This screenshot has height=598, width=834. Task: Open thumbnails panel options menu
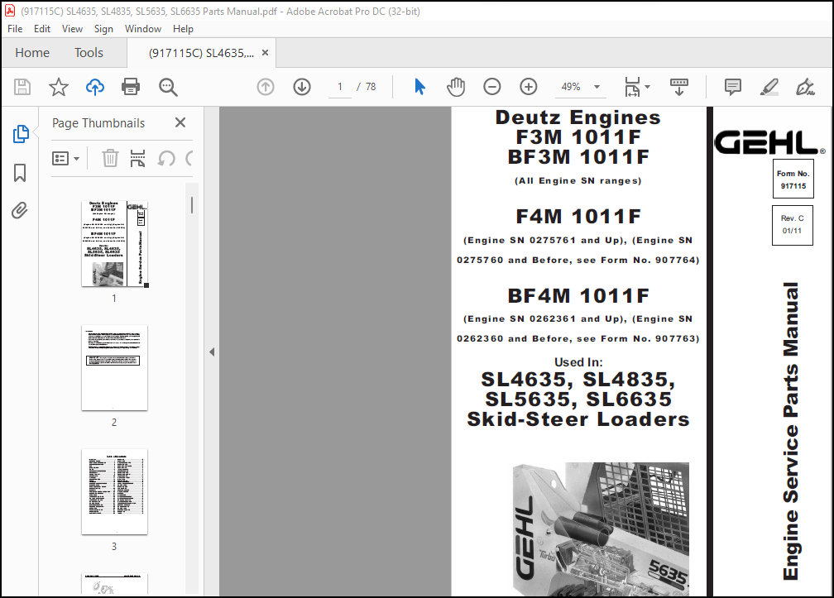(65, 159)
